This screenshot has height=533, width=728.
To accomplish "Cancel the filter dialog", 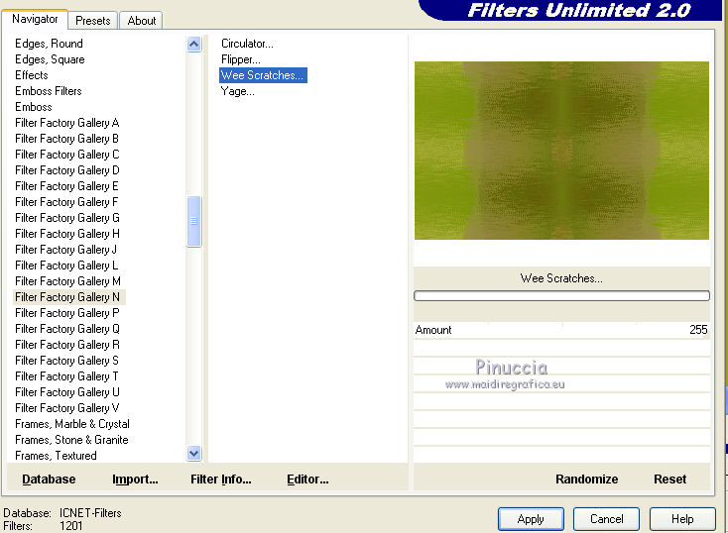I will [606, 519].
